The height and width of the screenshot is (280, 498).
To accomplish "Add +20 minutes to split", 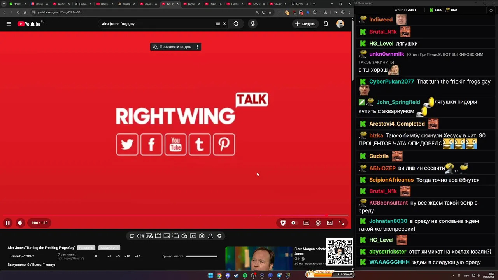I will (137, 256).
